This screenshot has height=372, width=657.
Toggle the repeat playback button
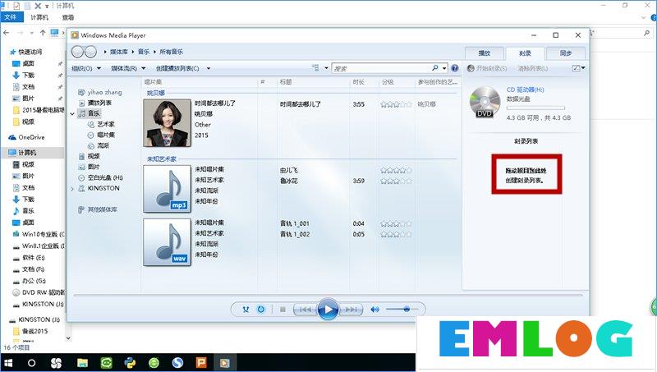tap(260, 309)
